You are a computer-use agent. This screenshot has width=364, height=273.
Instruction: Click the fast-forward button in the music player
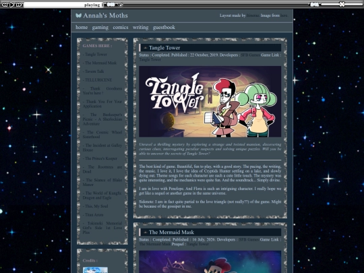(x=19, y=5)
